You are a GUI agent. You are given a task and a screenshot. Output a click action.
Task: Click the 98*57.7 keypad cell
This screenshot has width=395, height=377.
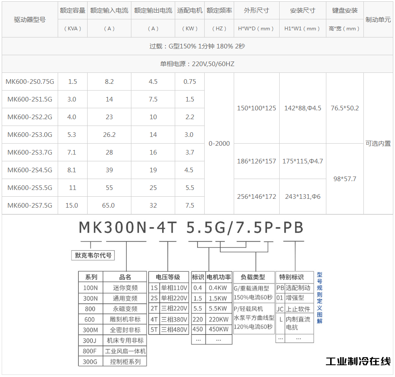[x=344, y=179]
